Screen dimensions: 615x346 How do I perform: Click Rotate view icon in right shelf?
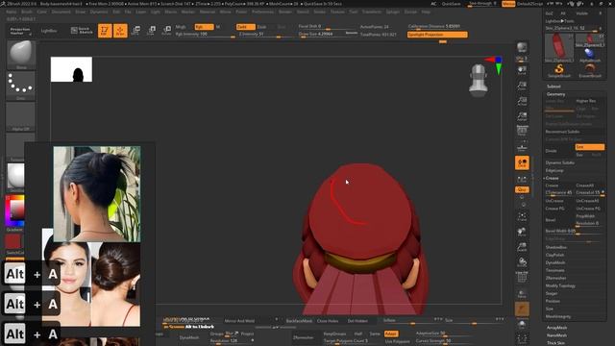pos(522,262)
